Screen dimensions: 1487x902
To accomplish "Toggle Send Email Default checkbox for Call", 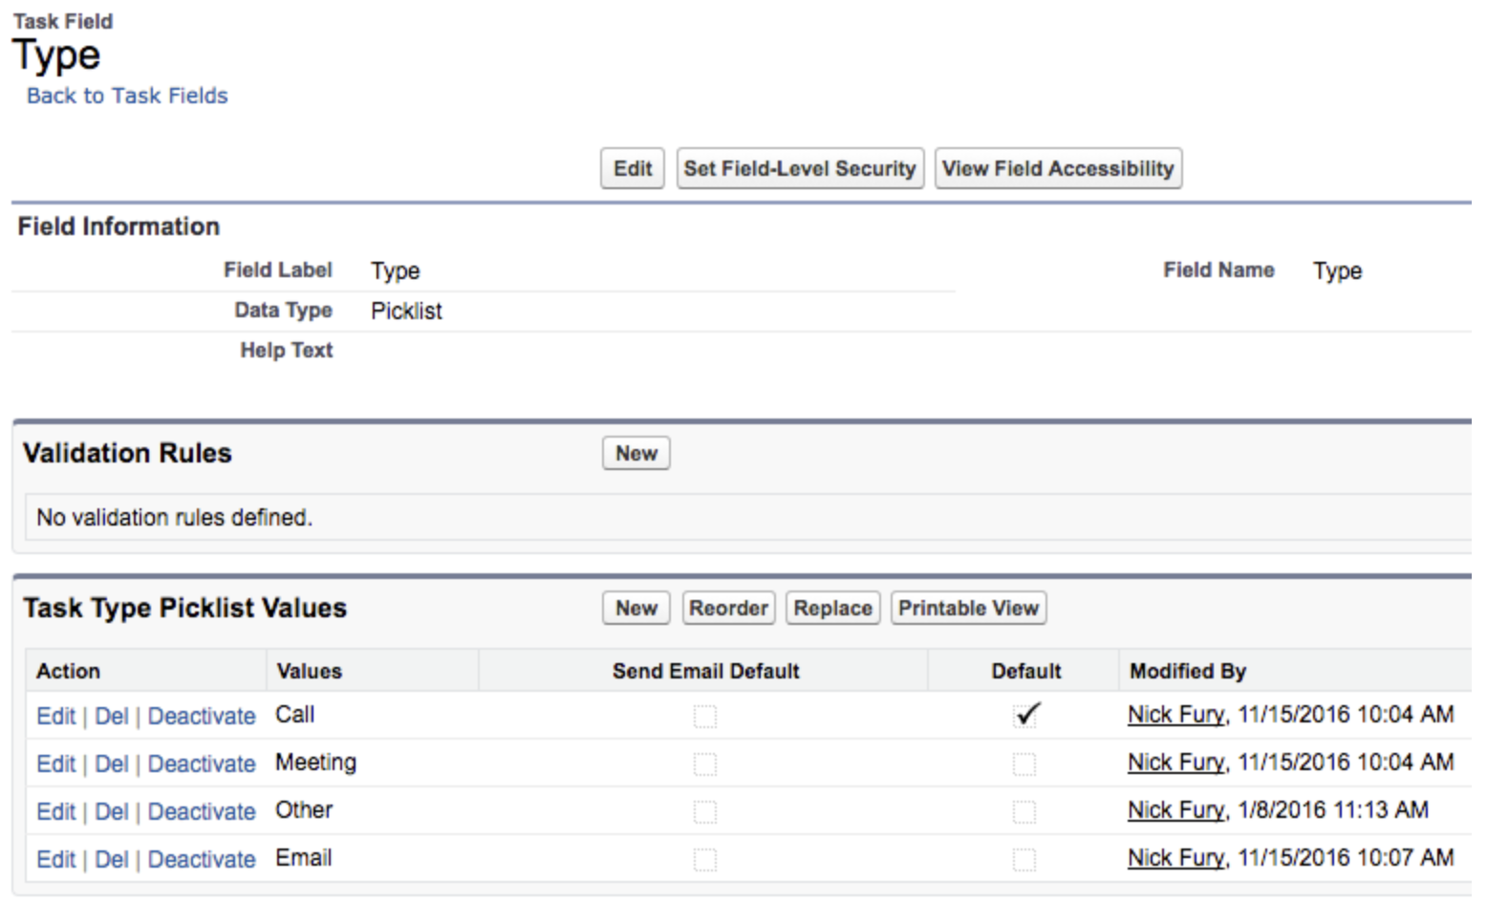I will point(705,716).
